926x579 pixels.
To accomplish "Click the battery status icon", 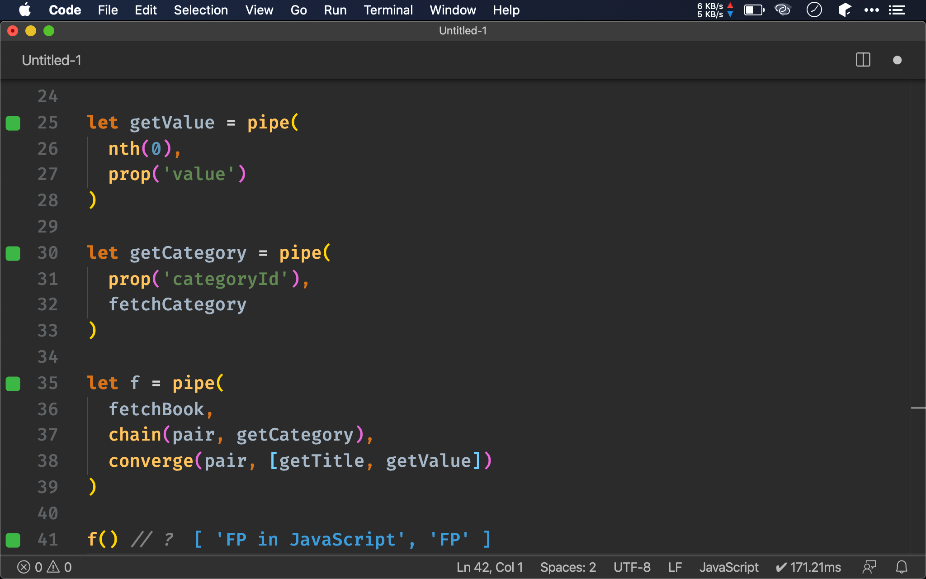I will (x=754, y=10).
